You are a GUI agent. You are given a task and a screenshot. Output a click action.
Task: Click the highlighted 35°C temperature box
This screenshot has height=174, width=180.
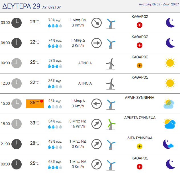coord(35,104)
